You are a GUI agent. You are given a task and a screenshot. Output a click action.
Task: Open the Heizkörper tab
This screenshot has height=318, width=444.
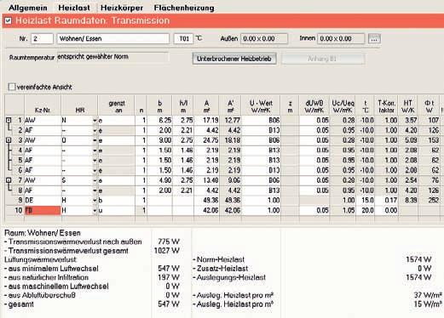(x=122, y=8)
